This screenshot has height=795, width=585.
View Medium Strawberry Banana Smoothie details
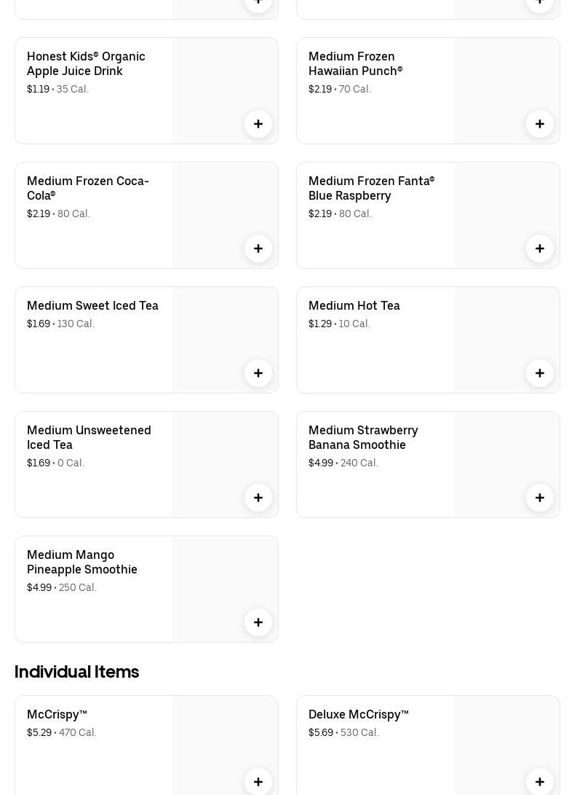tap(362, 437)
